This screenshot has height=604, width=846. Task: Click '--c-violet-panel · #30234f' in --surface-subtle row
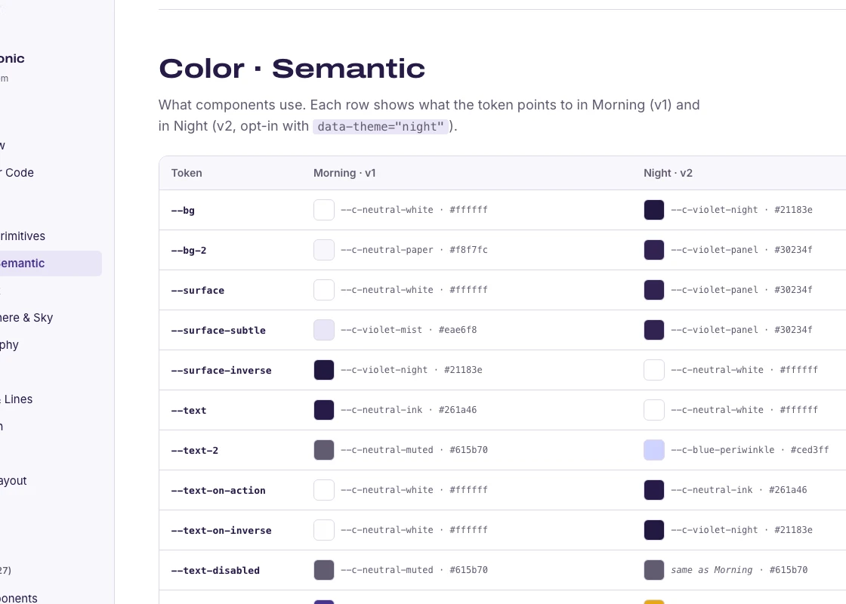coord(742,329)
